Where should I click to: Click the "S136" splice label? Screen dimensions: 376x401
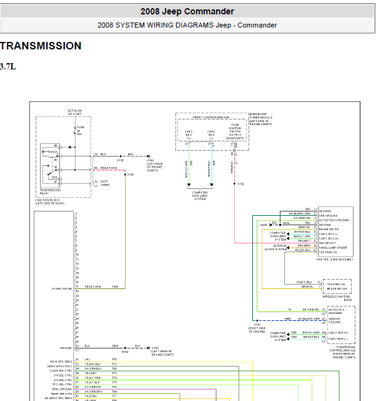[121, 160]
